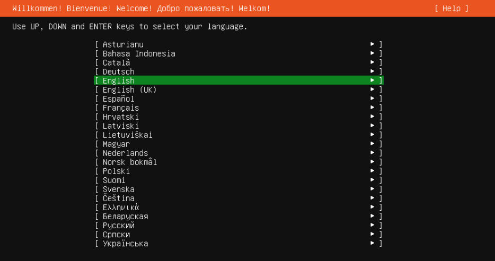Choose Polski as the language

[x=116, y=171]
